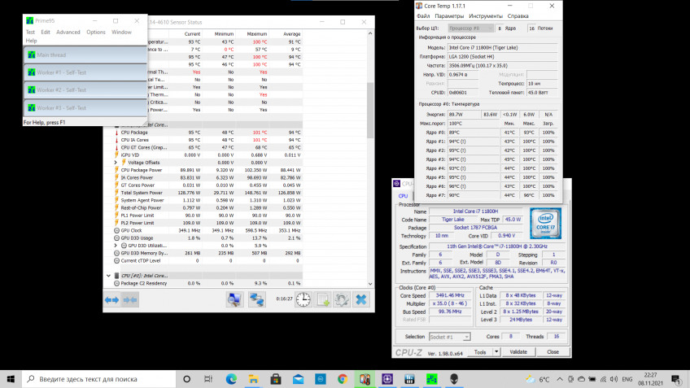Click the logging start sheet icon with green plus
The image size is (690, 388).
322,299
